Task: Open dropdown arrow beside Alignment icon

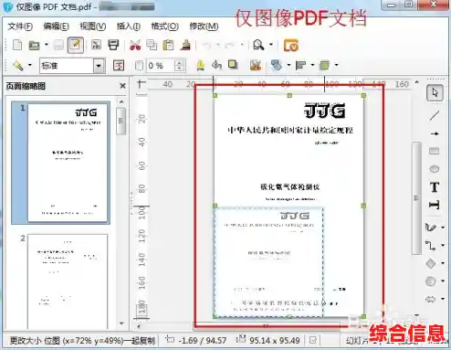Action: 312,65
